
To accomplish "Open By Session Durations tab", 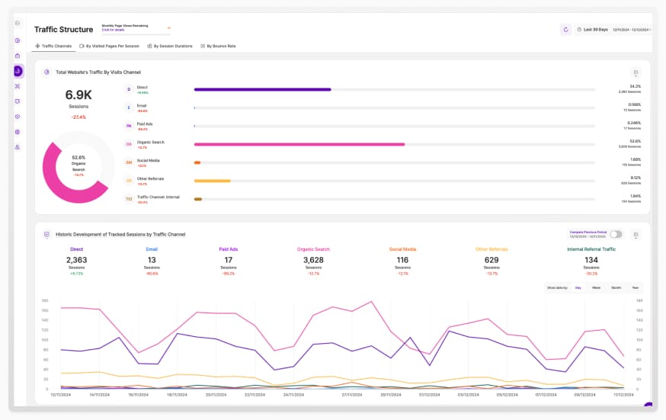I will tap(170, 46).
